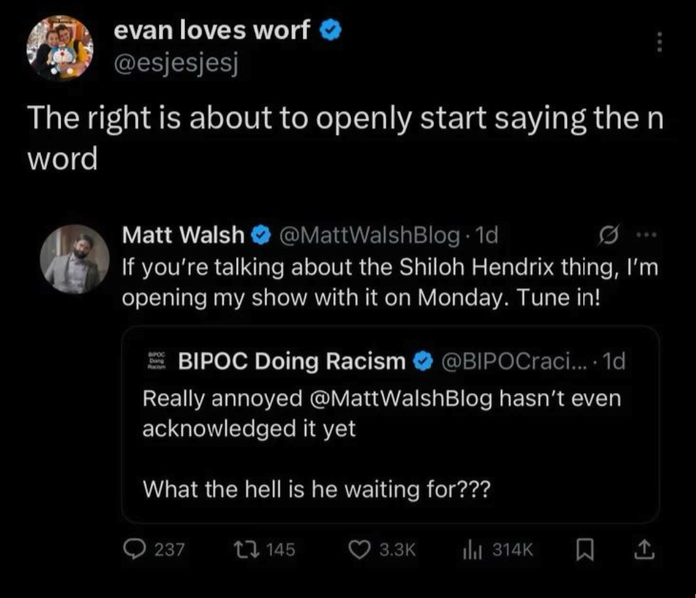Bookmark this tweet

[585, 550]
